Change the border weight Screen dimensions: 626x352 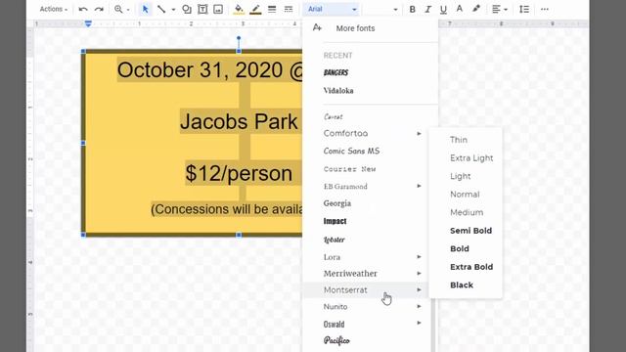pyautogui.click(x=272, y=9)
